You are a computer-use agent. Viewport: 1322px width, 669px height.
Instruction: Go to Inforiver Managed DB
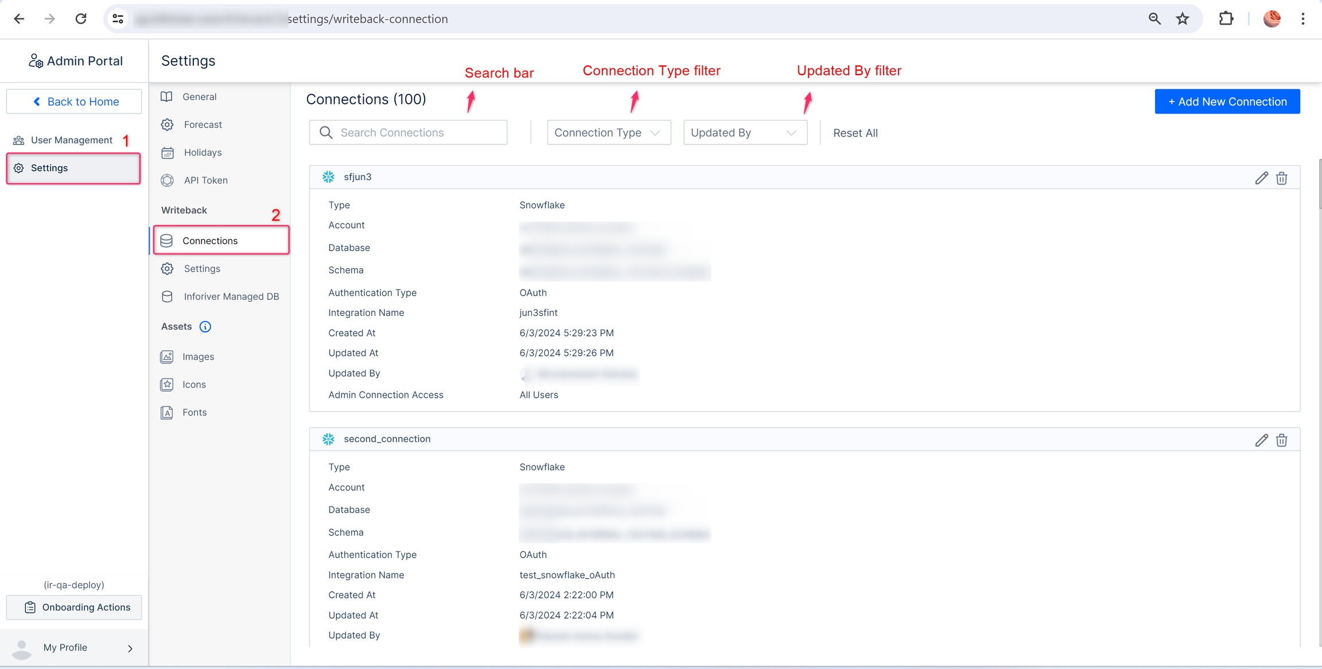coord(231,297)
